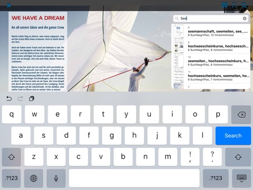Tap the e key
The width and height of the screenshot is (253, 190).
(x=57, y=115)
